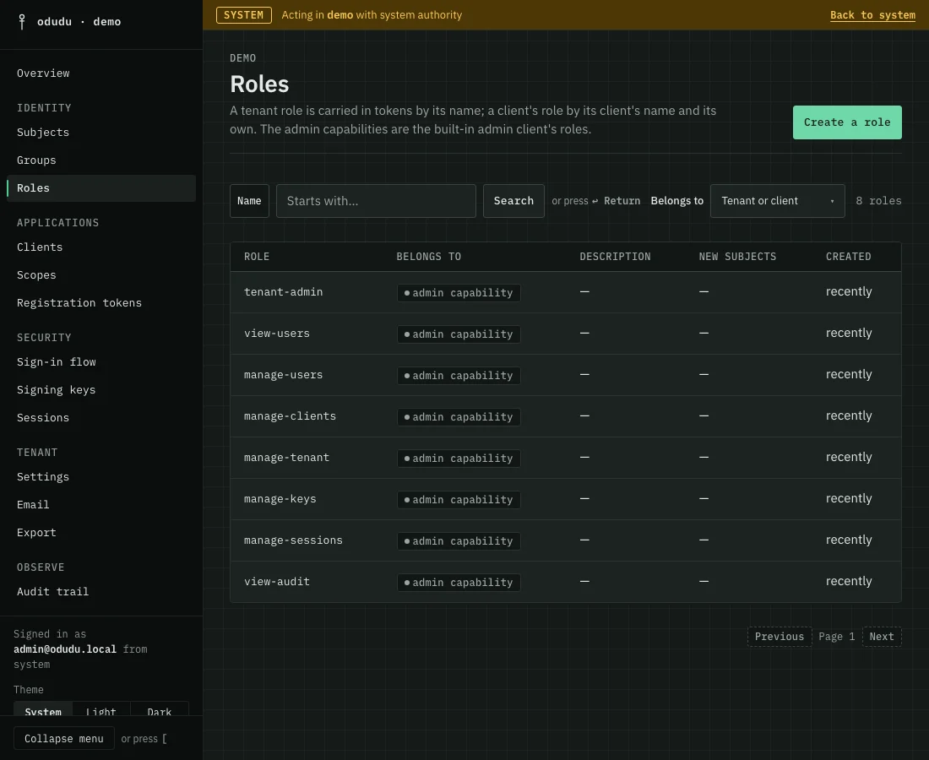Click admin capability badge for manage-keys
929x760 pixels.
pos(459,500)
